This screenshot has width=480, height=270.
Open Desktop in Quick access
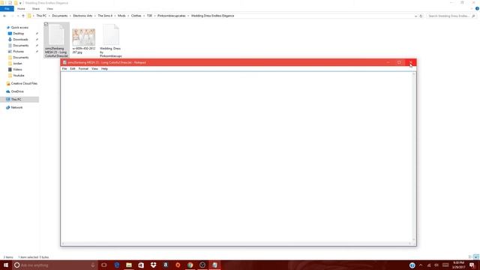(x=18, y=33)
